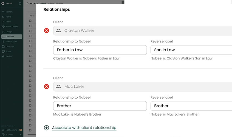The height and width of the screenshot is (137, 232).
Task: Open Transactions in the sidebar
Action: coord(11,42)
